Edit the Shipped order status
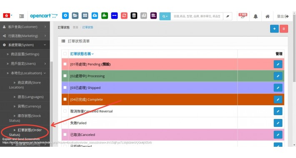The height and width of the screenshot is (158, 296). (278, 88)
